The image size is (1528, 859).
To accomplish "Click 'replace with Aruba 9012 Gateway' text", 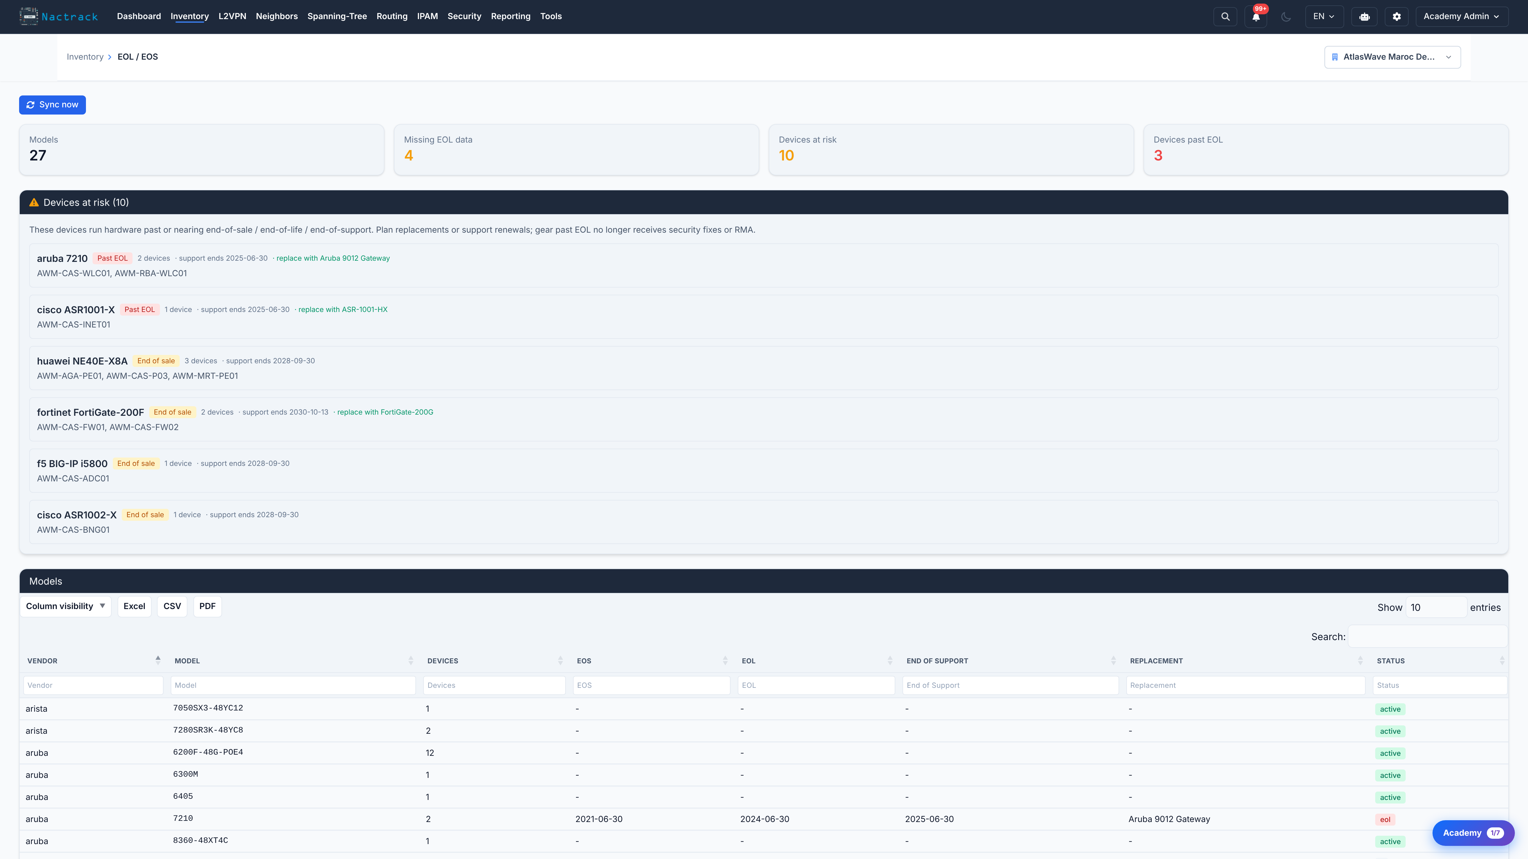I will [x=333, y=259].
